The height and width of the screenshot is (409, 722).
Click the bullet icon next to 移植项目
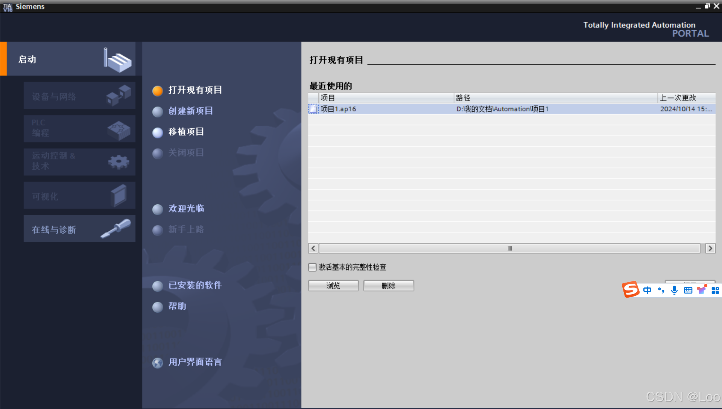click(x=158, y=132)
